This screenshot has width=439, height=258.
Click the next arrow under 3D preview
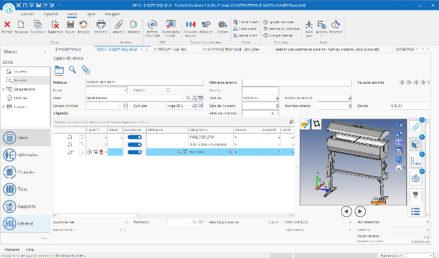360,211
